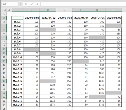Select column E header
The height and width of the screenshot is (110, 126).
coord(64,10)
